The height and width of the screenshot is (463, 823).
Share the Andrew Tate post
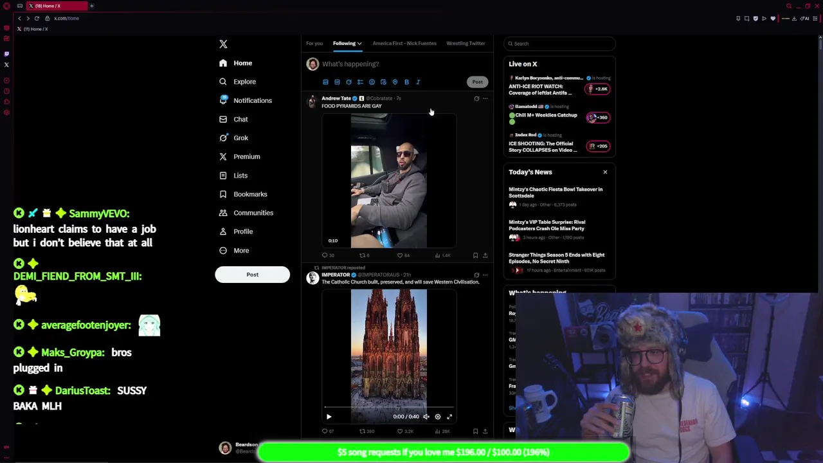[485, 255]
